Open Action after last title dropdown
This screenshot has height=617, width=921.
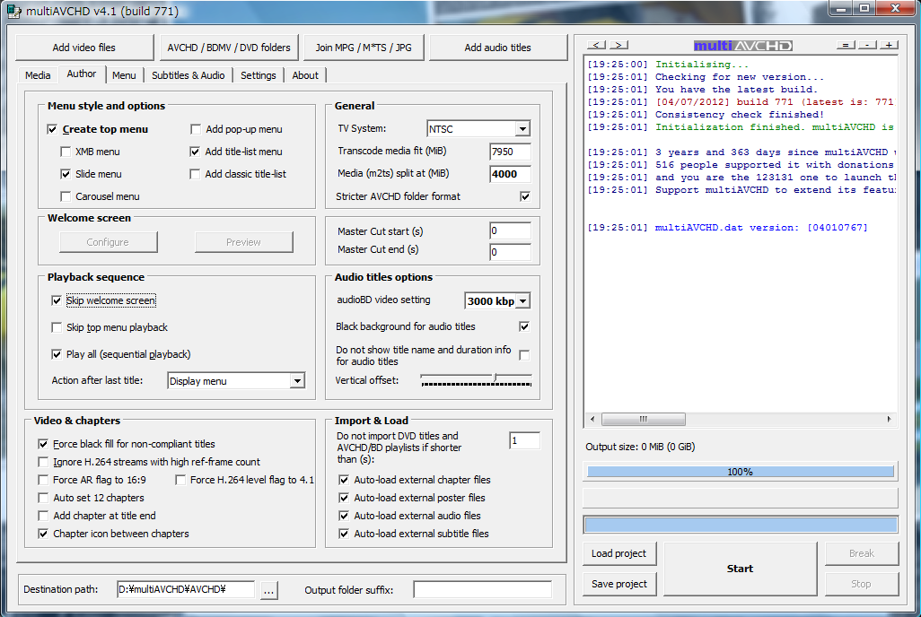click(298, 381)
